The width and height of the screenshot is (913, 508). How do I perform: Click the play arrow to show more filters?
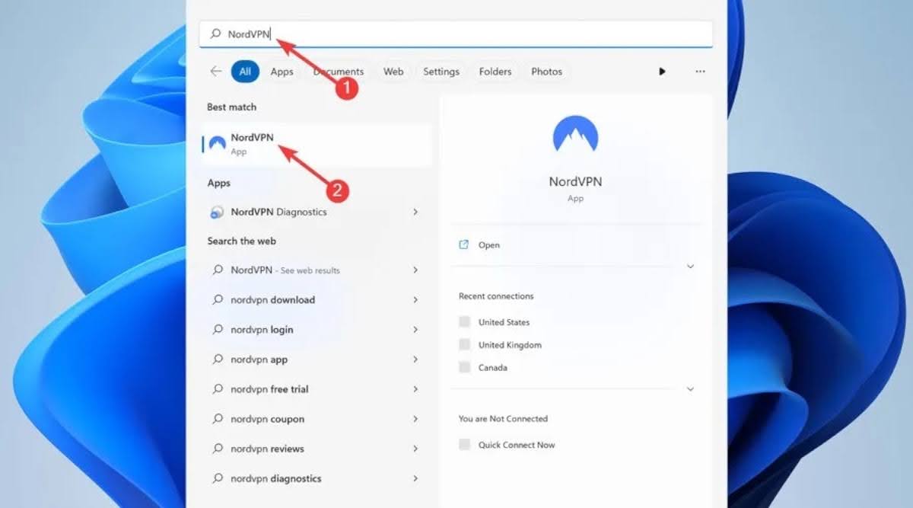click(x=662, y=72)
